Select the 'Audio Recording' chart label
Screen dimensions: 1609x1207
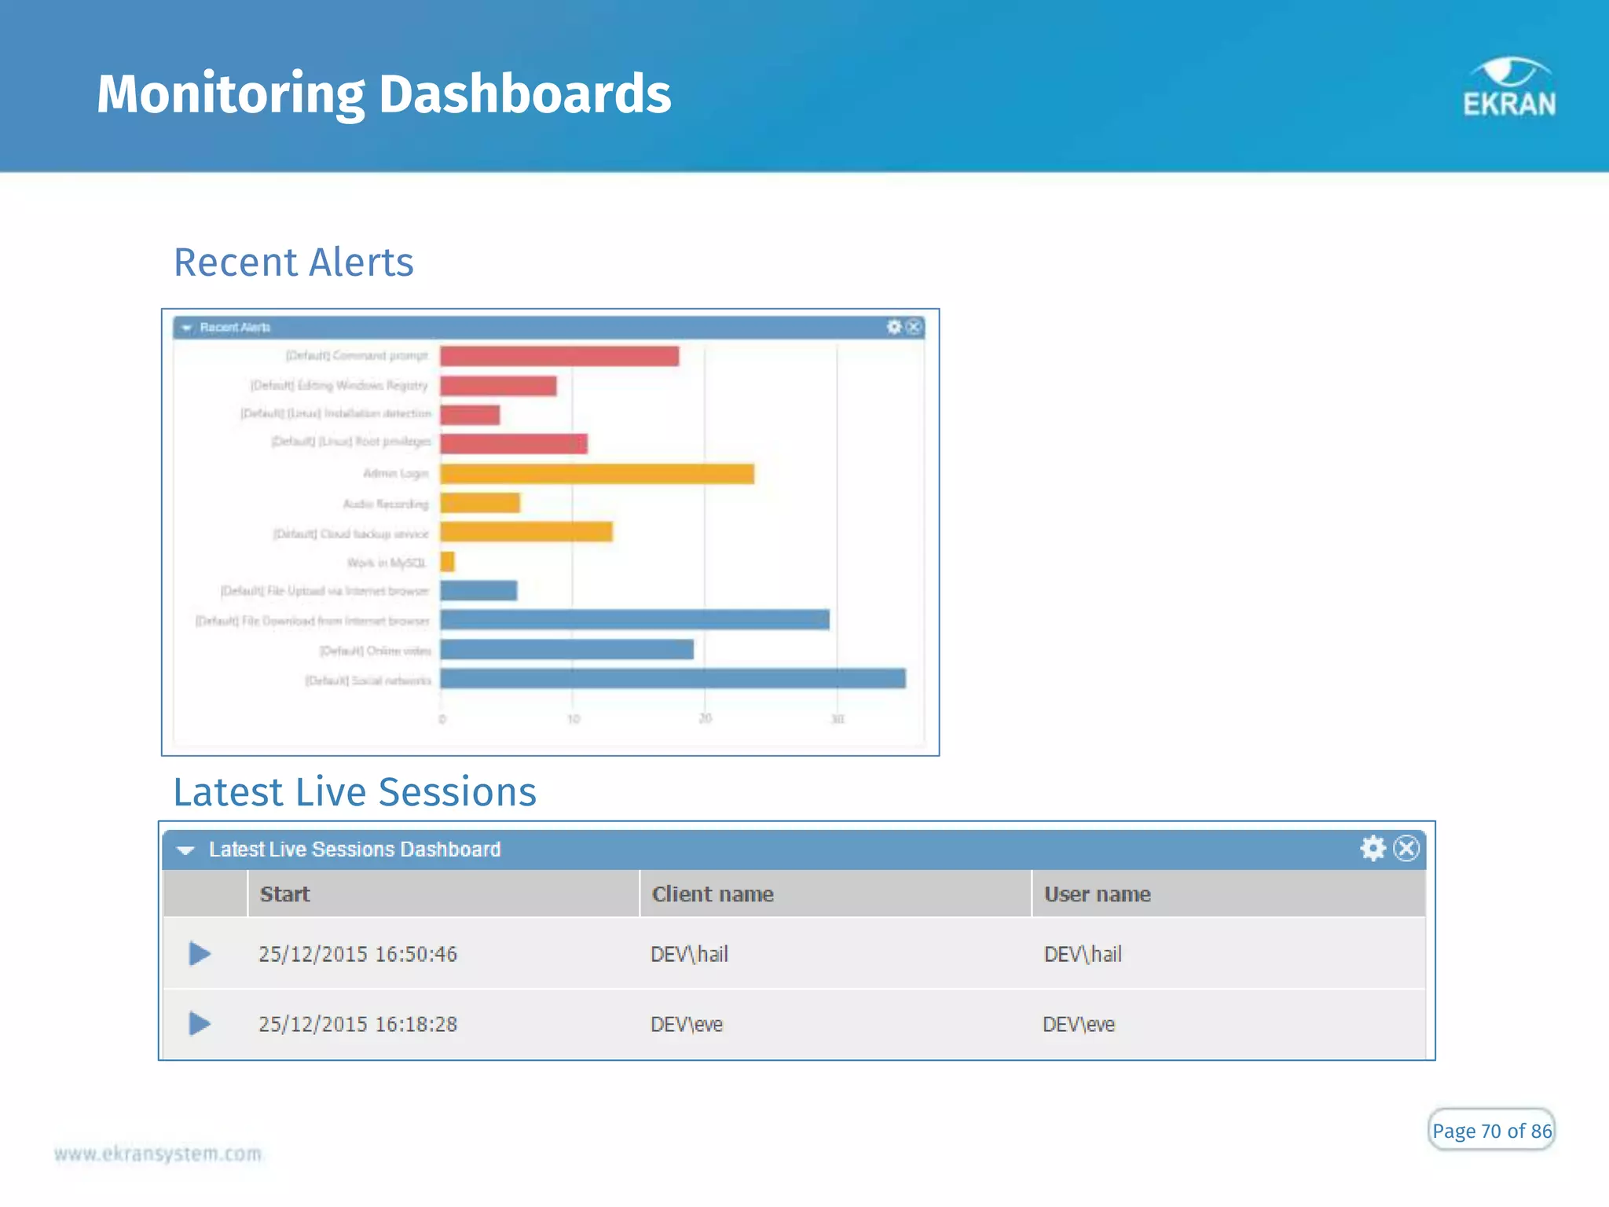pyautogui.click(x=386, y=503)
